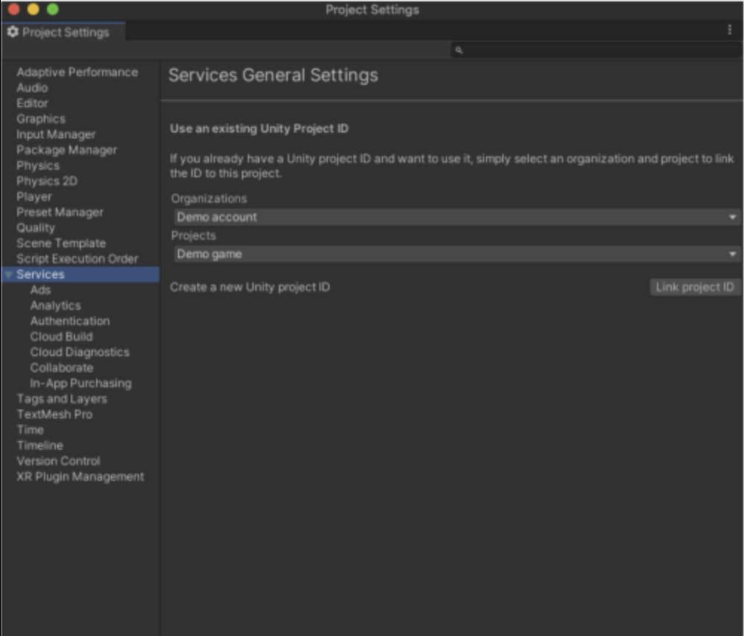The image size is (744, 636).
Task: Select the Audio settings category
Action: pyautogui.click(x=32, y=88)
